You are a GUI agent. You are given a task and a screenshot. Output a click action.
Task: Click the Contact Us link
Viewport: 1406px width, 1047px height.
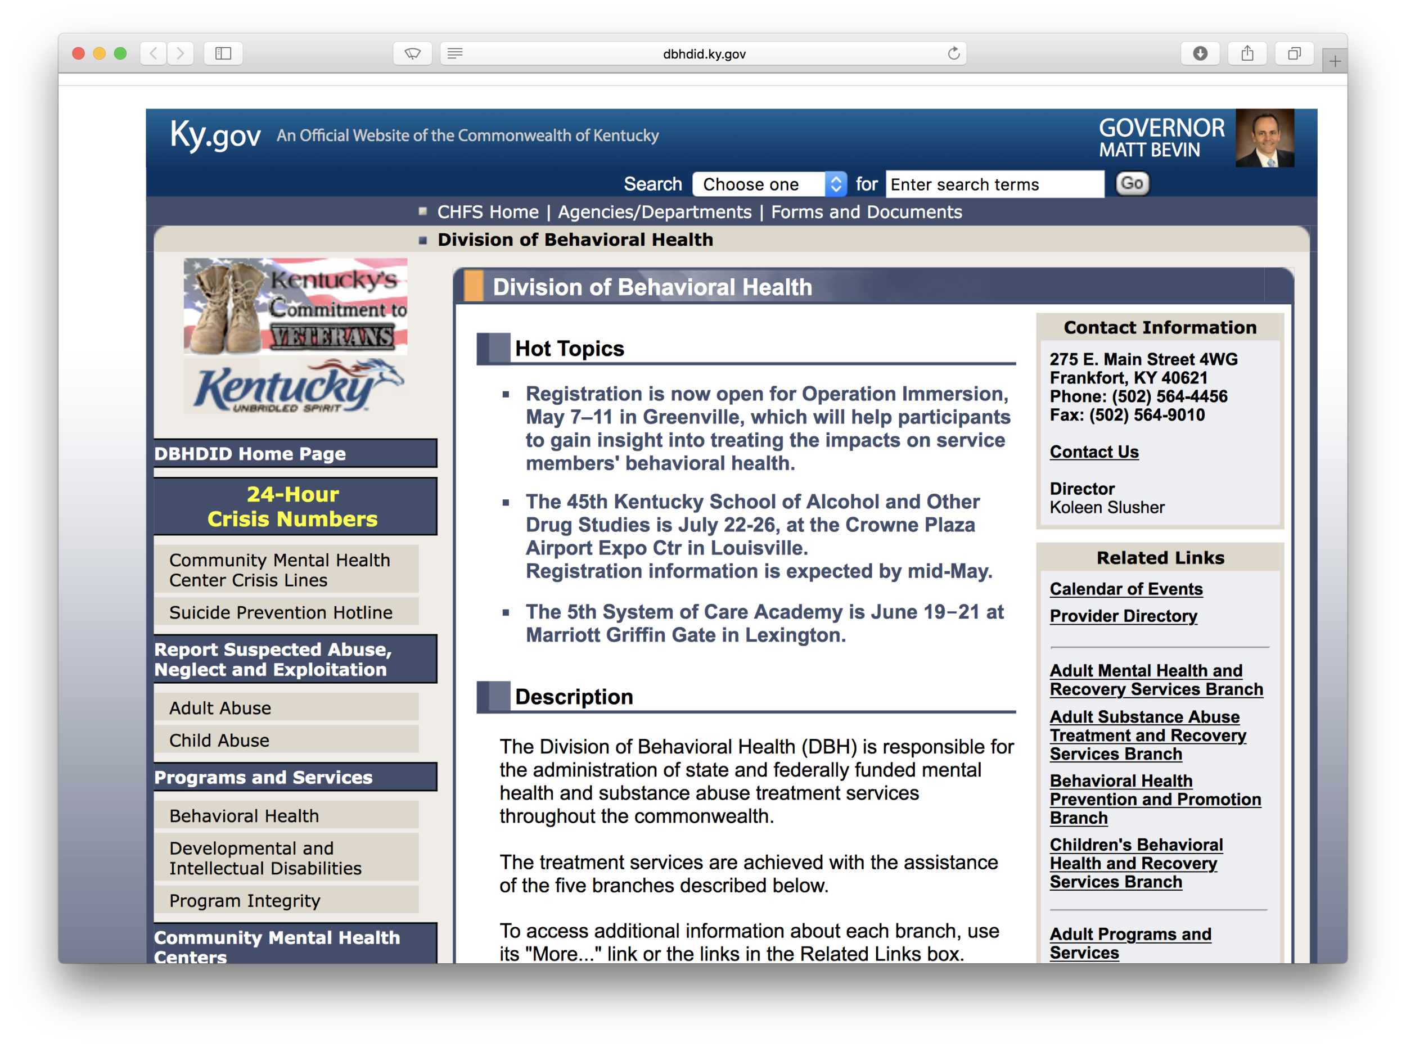click(x=1093, y=452)
